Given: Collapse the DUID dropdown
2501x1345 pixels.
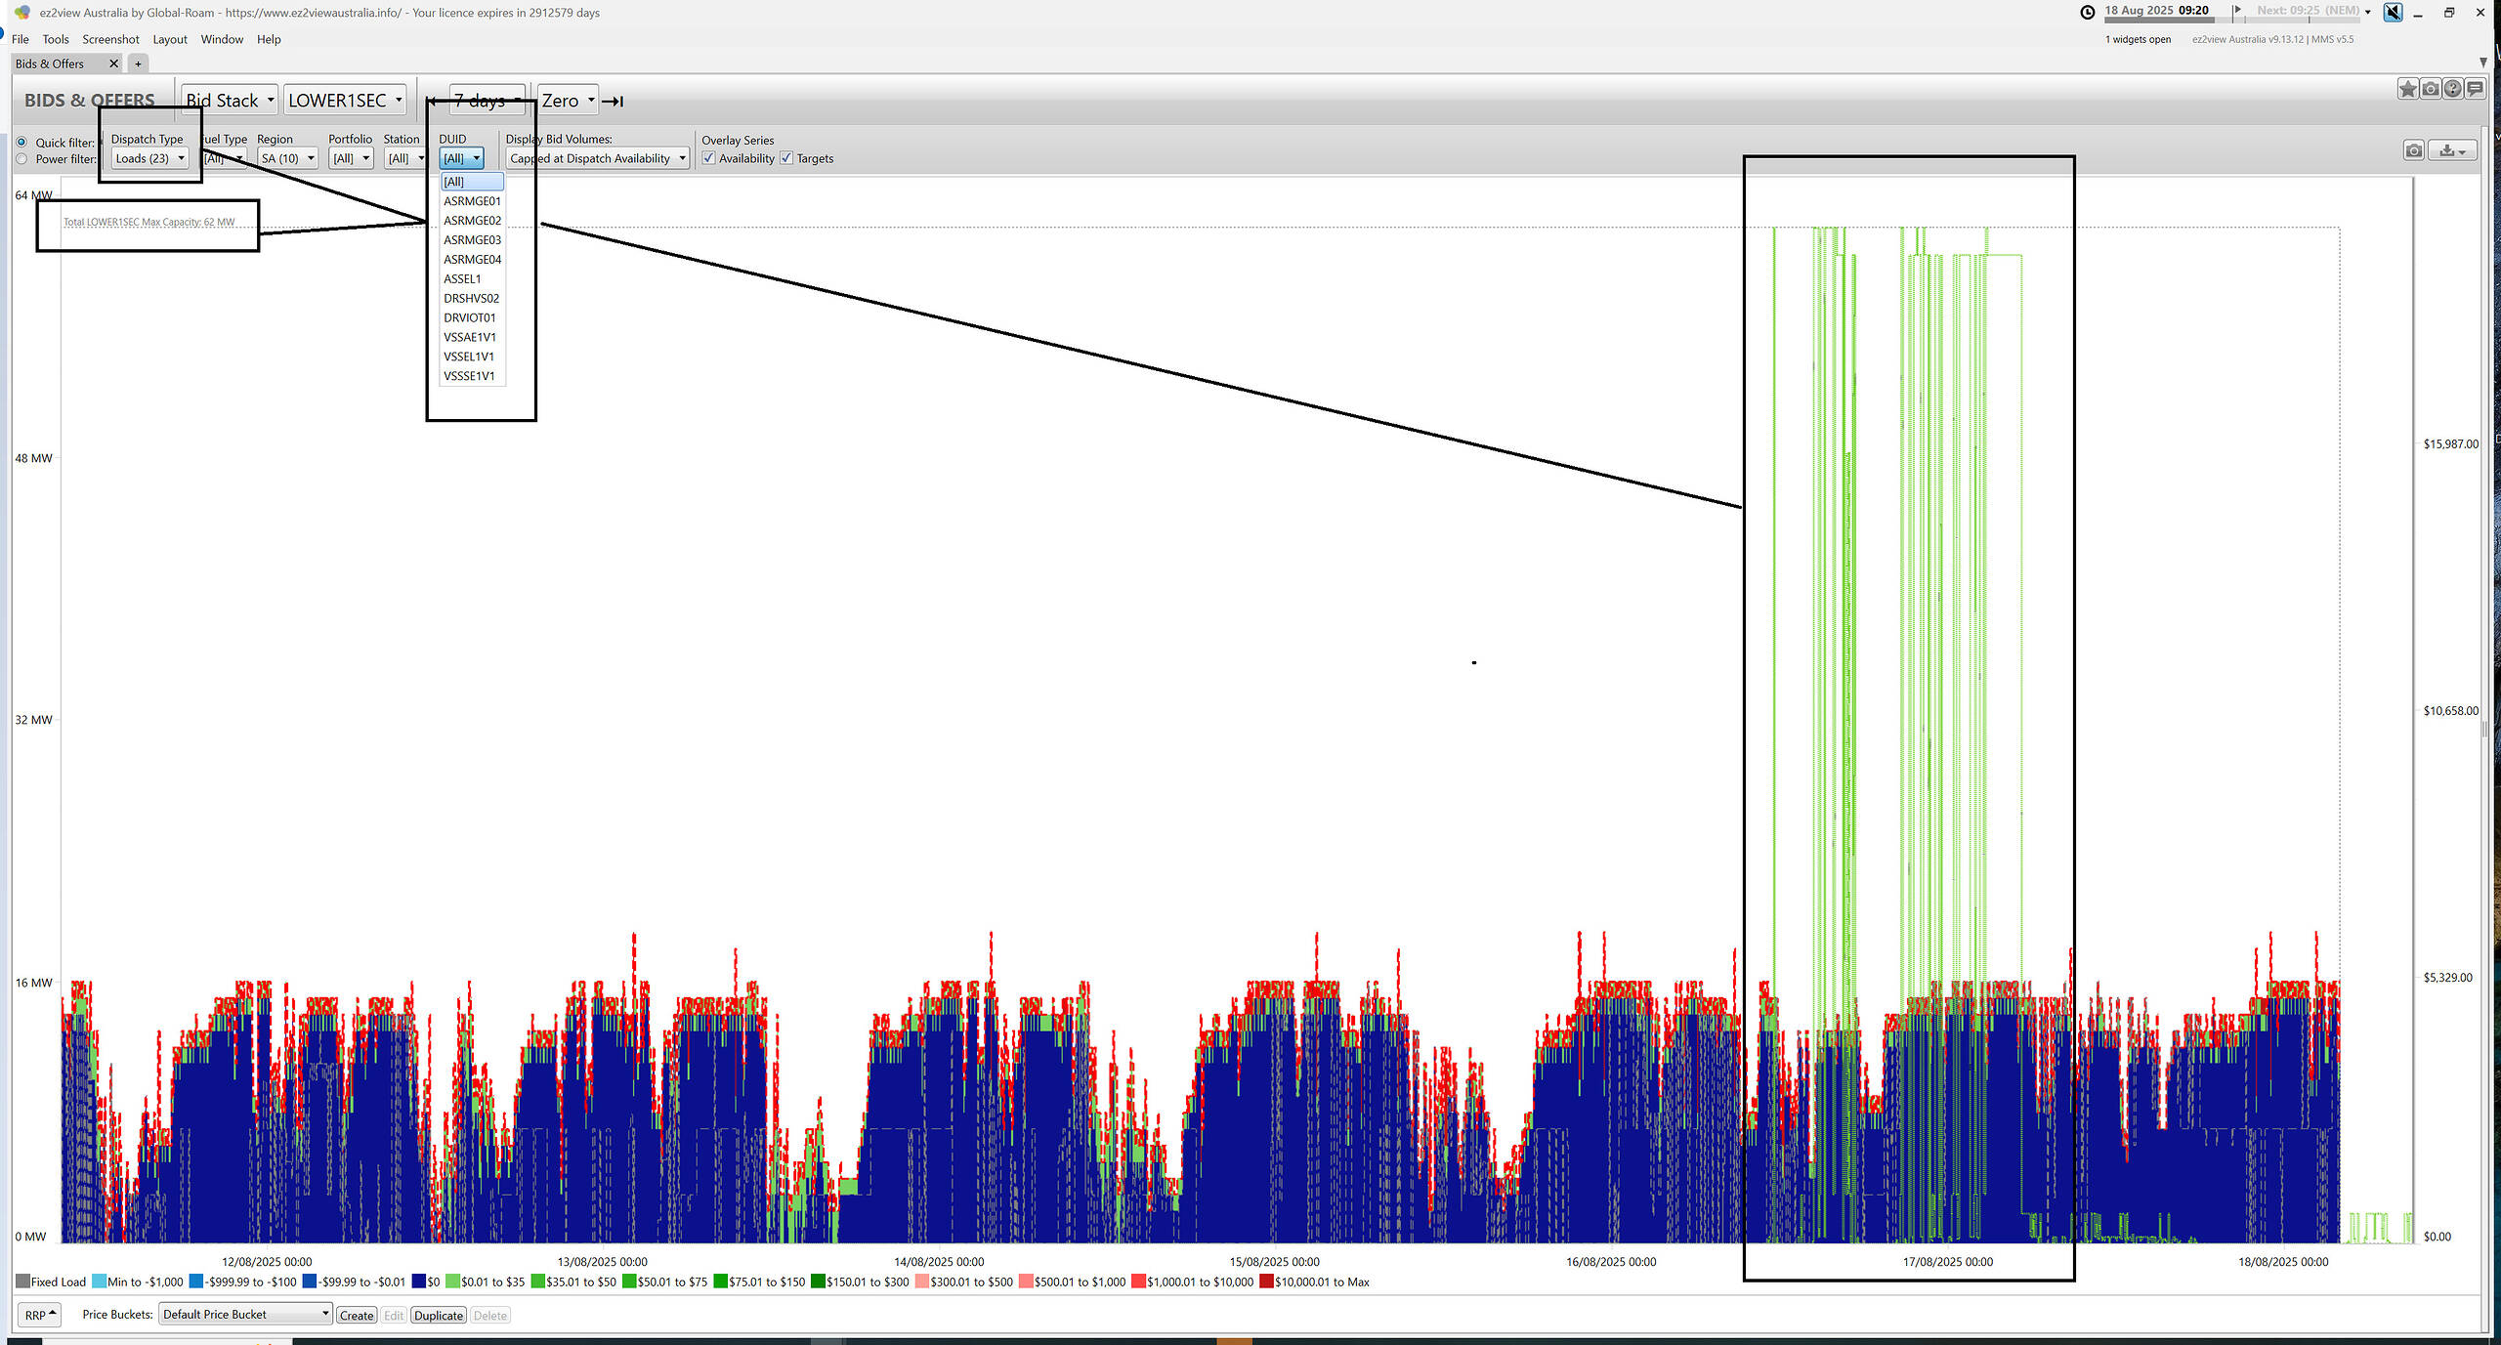Looking at the screenshot, I should (x=461, y=158).
